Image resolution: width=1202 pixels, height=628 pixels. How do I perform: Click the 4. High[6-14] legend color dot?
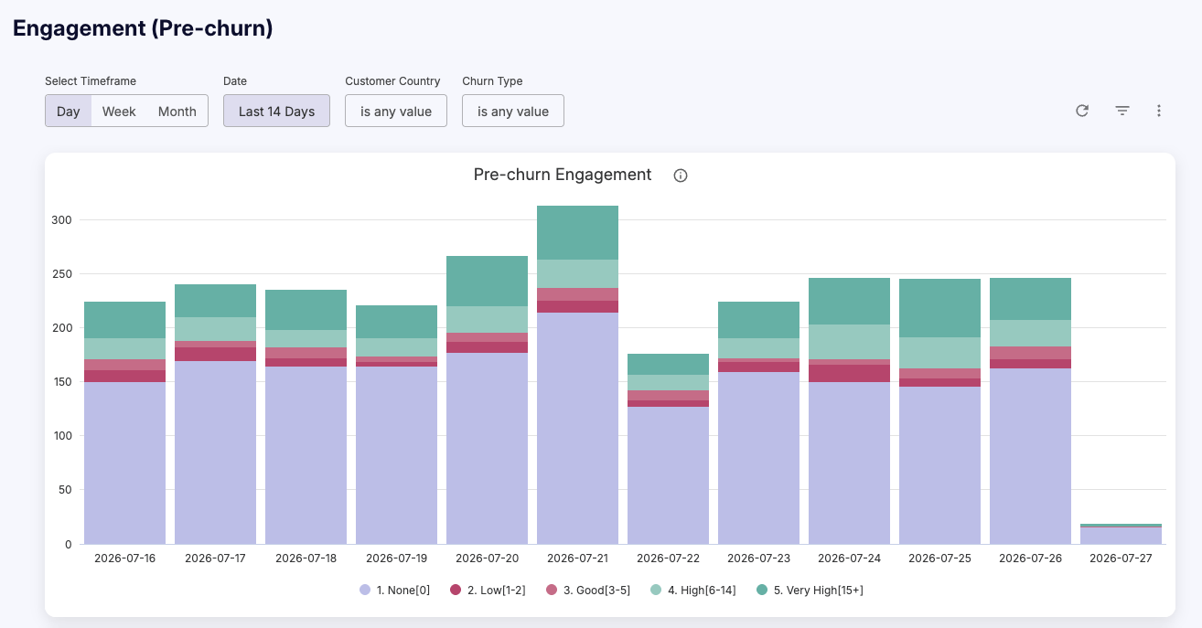(656, 591)
